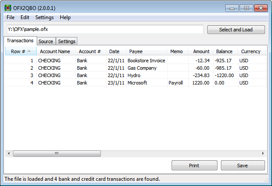Image resolution: width=272 pixels, height=186 pixels.
Task: Click CHECKING in the Hydro row
Action: (56, 75)
